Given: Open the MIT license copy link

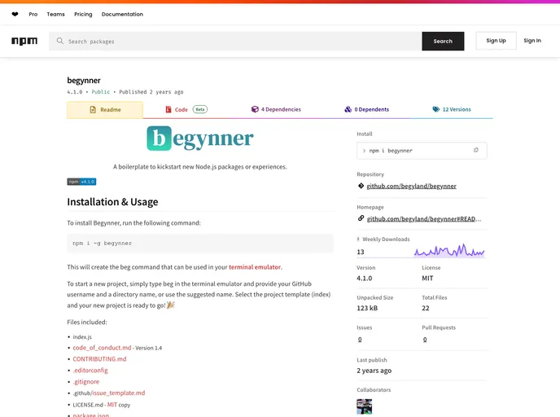Looking at the screenshot, I should (x=112, y=405).
